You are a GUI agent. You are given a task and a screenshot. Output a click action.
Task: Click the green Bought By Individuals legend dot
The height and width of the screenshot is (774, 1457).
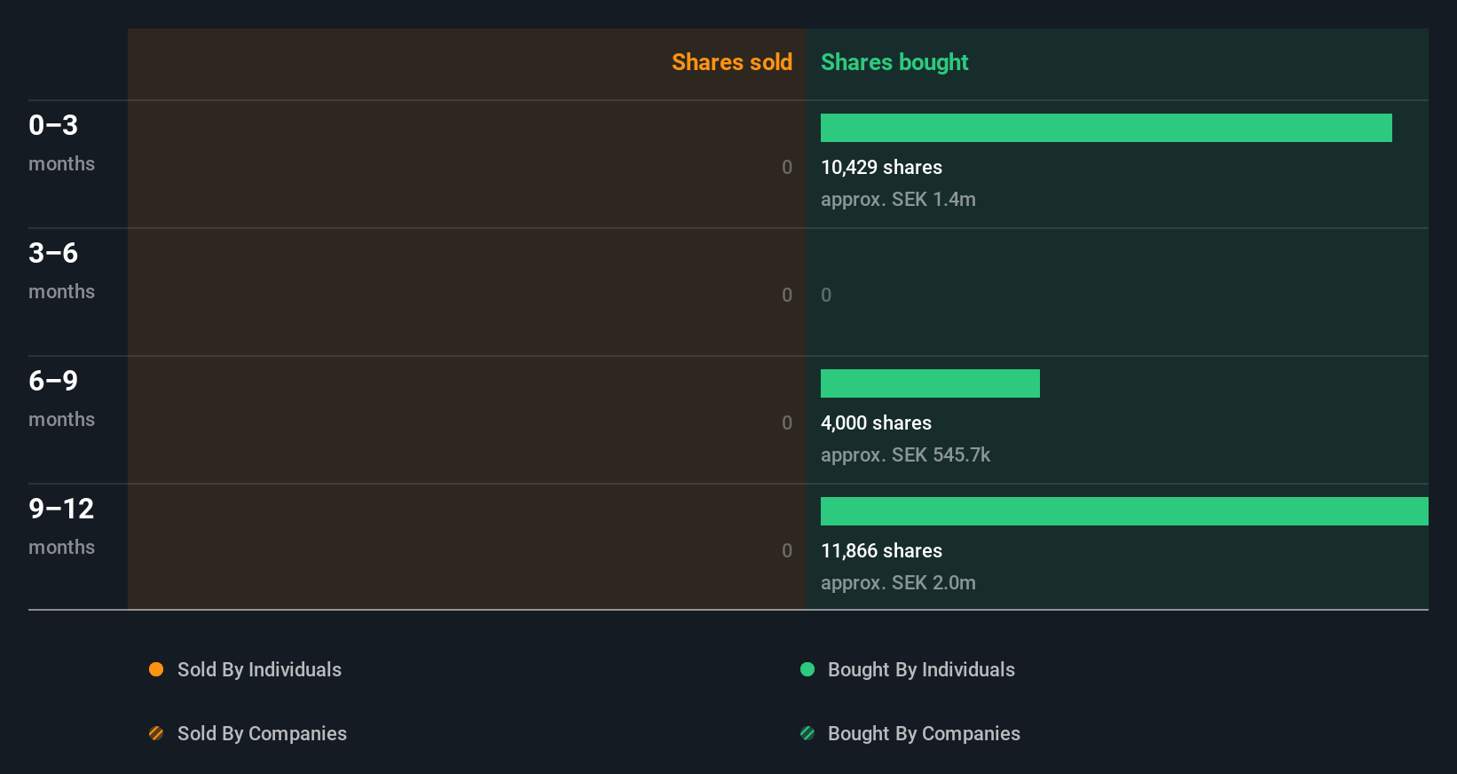click(x=807, y=669)
